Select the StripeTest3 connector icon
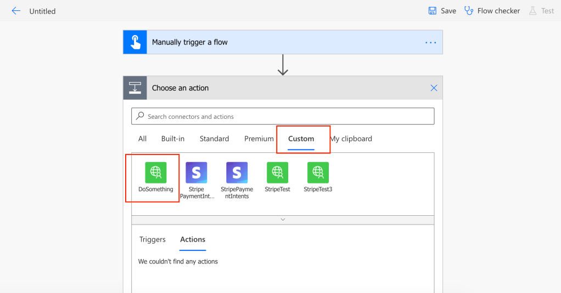Image resolution: width=561 pixels, height=293 pixels. pyautogui.click(x=318, y=173)
